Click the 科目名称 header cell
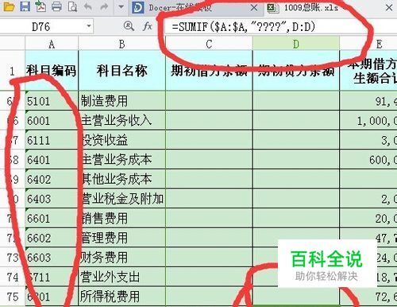Viewport: 397px width, 307px height. pyautogui.click(x=121, y=71)
